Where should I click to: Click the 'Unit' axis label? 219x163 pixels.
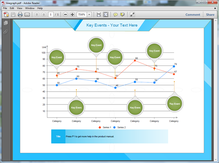(x=44, y=47)
